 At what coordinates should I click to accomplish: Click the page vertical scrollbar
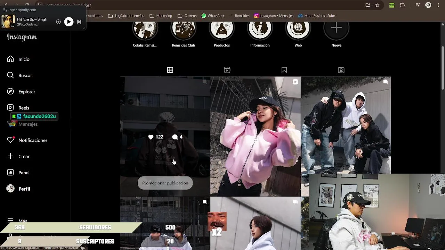(443, 68)
